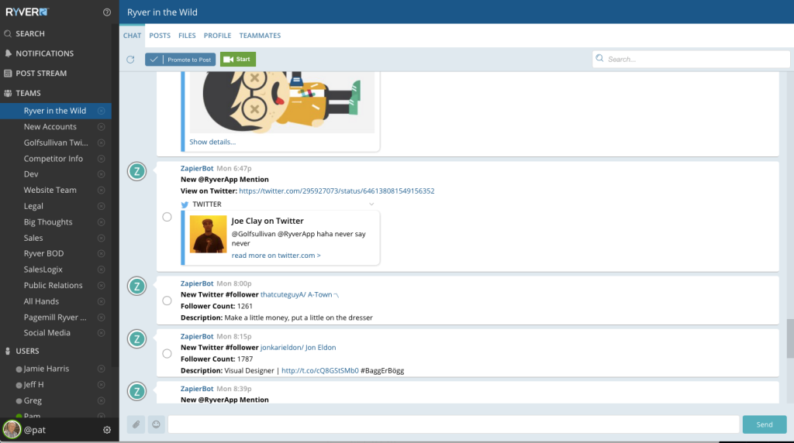
Task: Click the remove icon beside Website Team
Action: coord(102,191)
